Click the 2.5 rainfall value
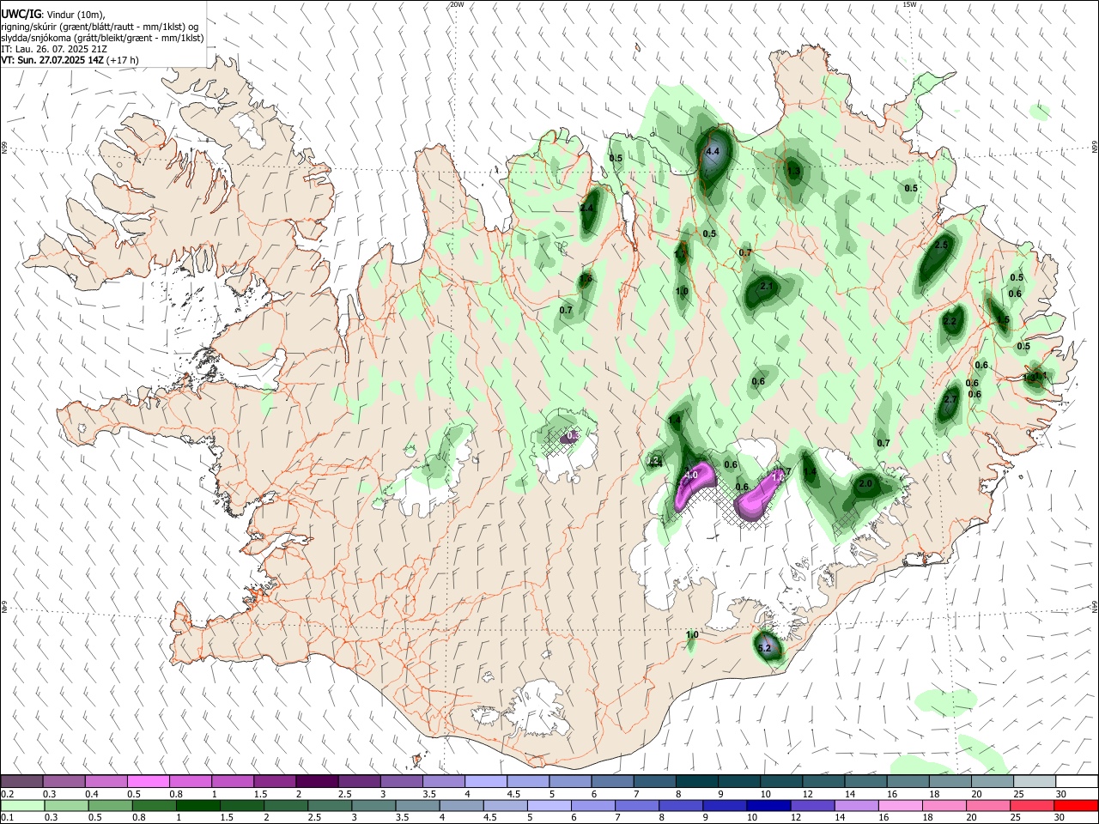Viewport: 1099px width, 824px height. coord(940,245)
